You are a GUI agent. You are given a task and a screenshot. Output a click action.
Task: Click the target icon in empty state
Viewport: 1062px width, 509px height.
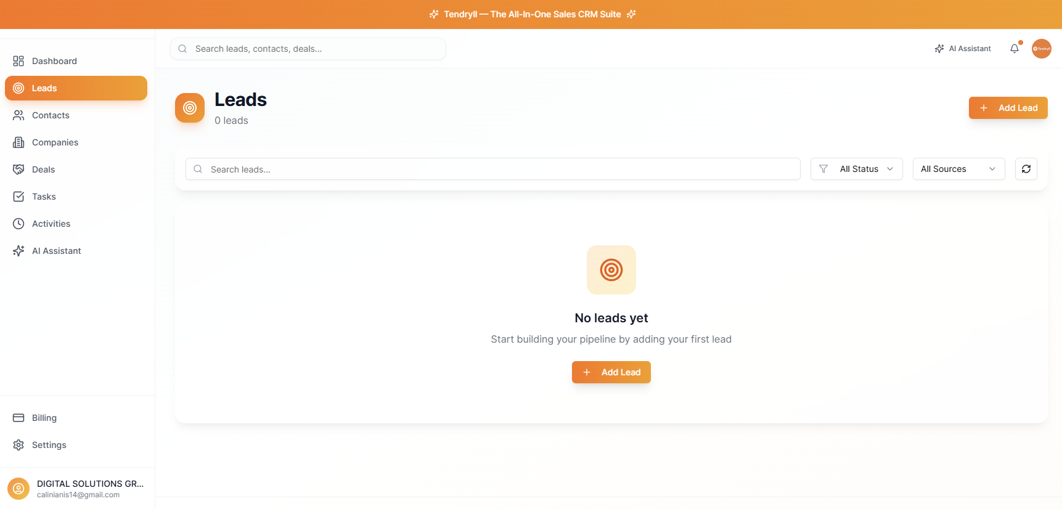pyautogui.click(x=611, y=270)
